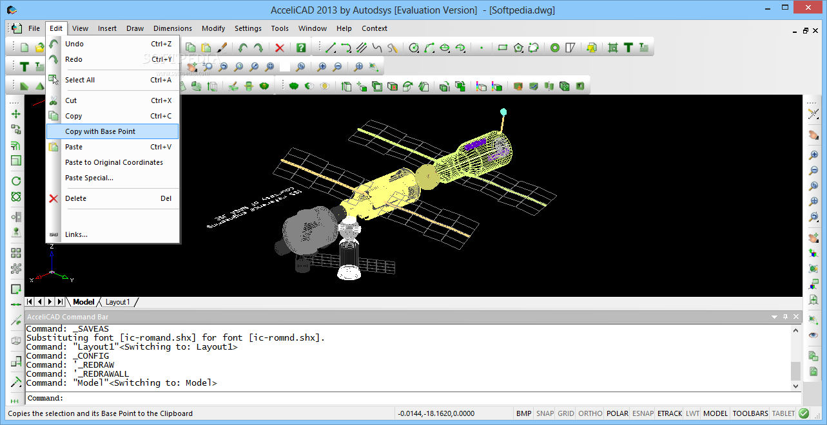Choose Paste to Original Coordinates

click(113, 162)
